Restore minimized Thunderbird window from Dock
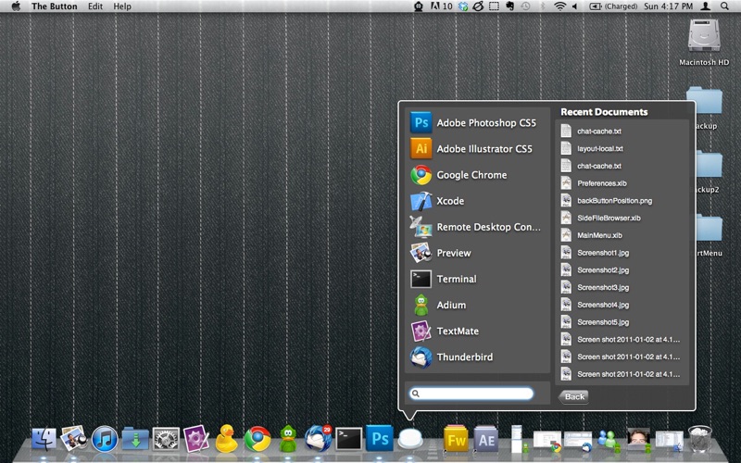 577,441
